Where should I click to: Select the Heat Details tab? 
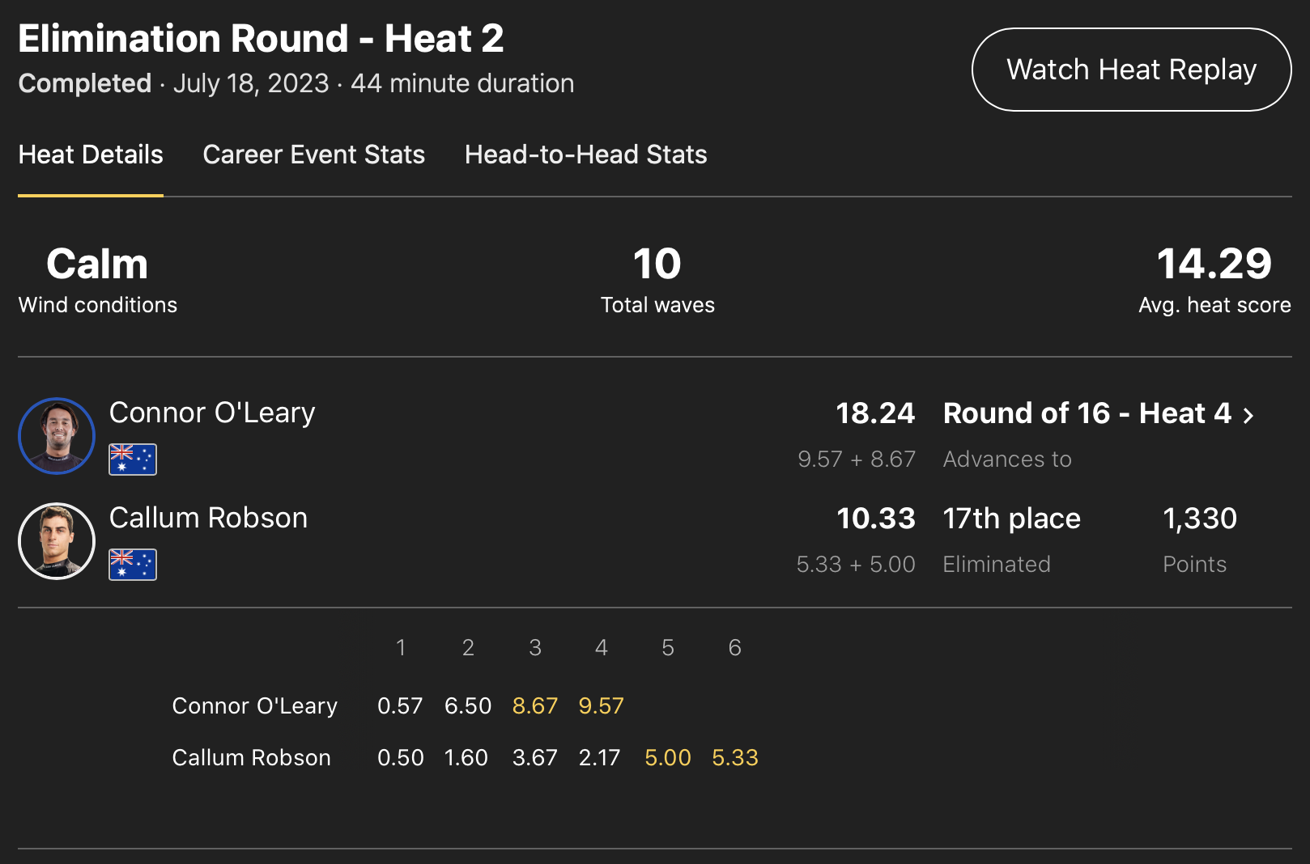(91, 155)
